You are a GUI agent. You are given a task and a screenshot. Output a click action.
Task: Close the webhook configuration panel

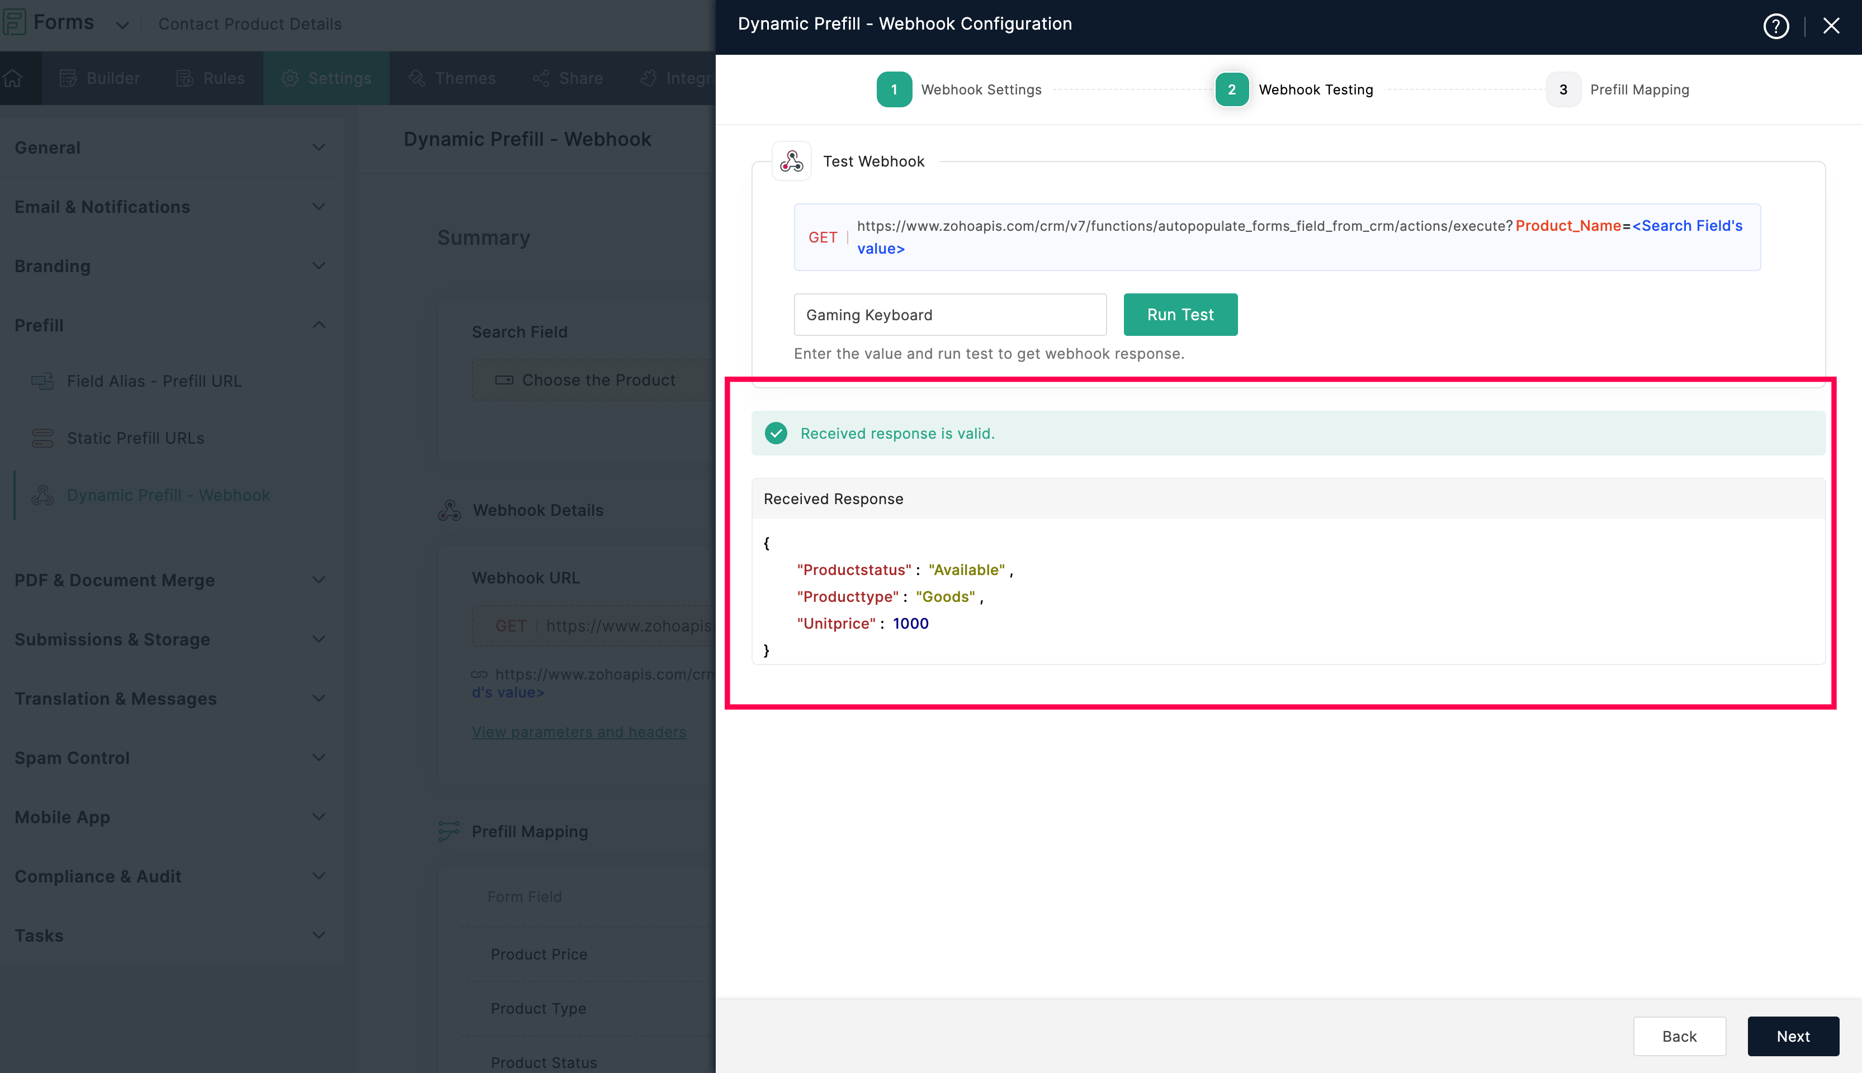click(x=1831, y=26)
